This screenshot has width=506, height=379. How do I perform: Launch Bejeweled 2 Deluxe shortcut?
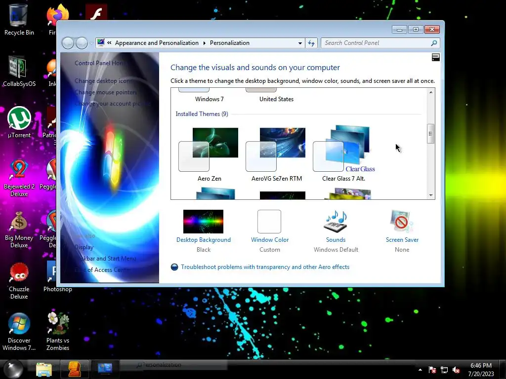(19, 178)
